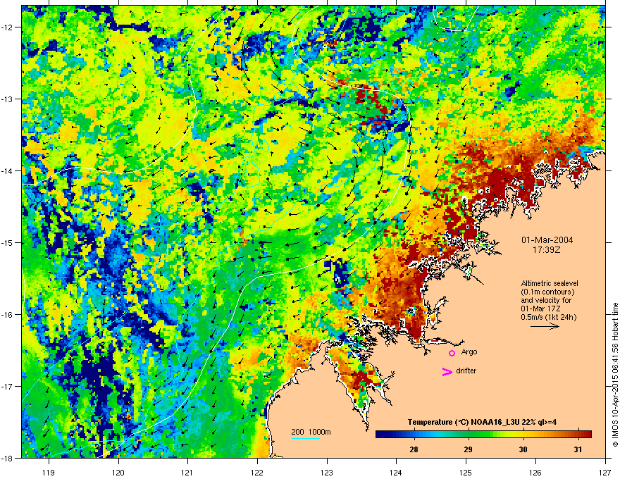Click the temperature color bar legend
620x479 pixels.
(x=483, y=435)
